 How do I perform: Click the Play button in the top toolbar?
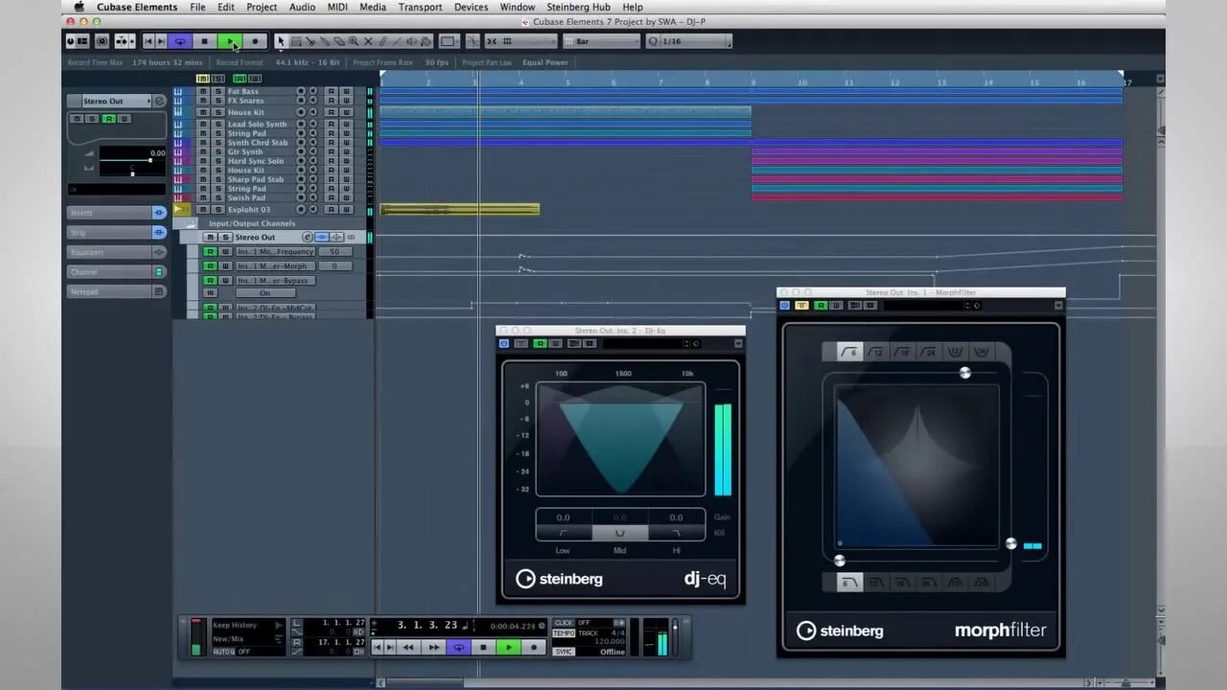tap(230, 41)
